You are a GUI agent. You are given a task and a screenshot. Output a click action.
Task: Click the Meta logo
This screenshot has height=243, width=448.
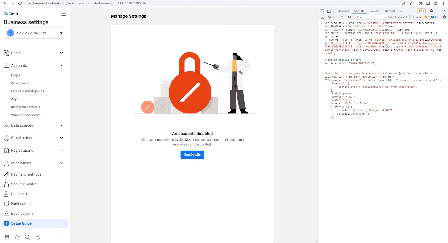[x=11, y=14]
